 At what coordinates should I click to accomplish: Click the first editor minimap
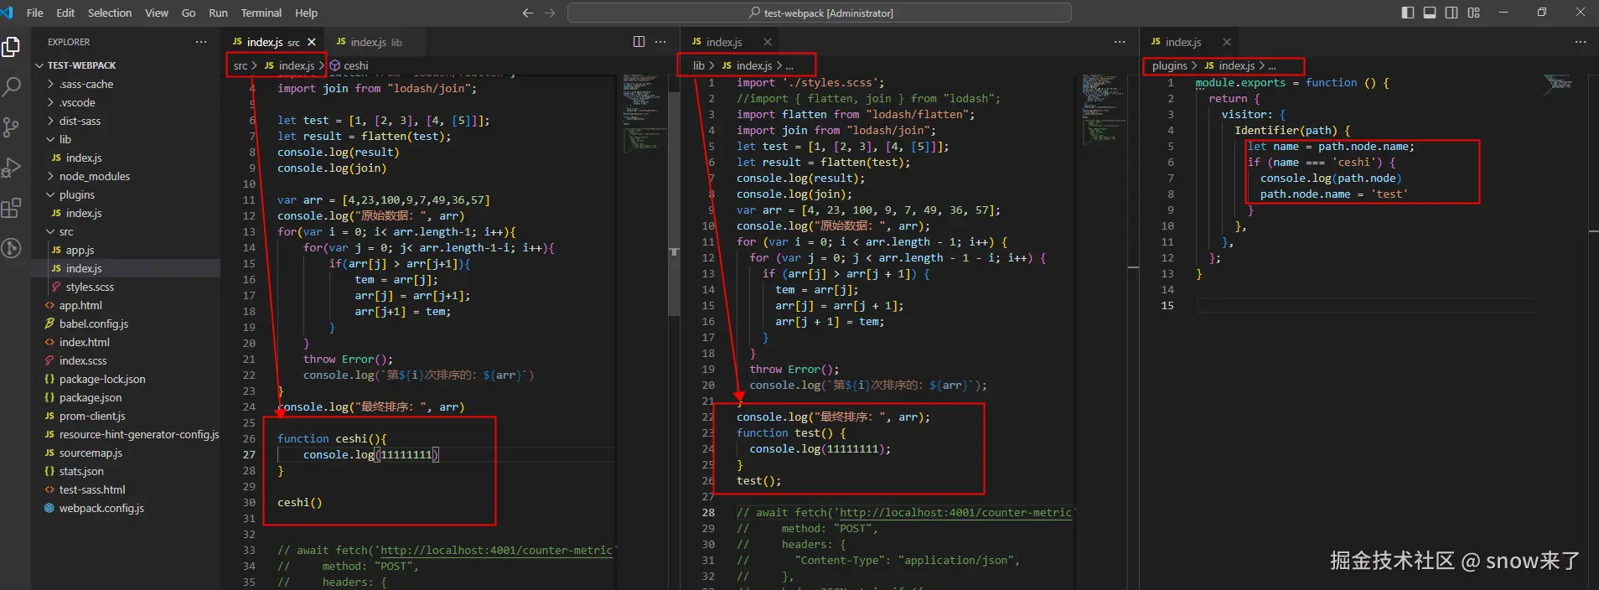click(x=644, y=113)
